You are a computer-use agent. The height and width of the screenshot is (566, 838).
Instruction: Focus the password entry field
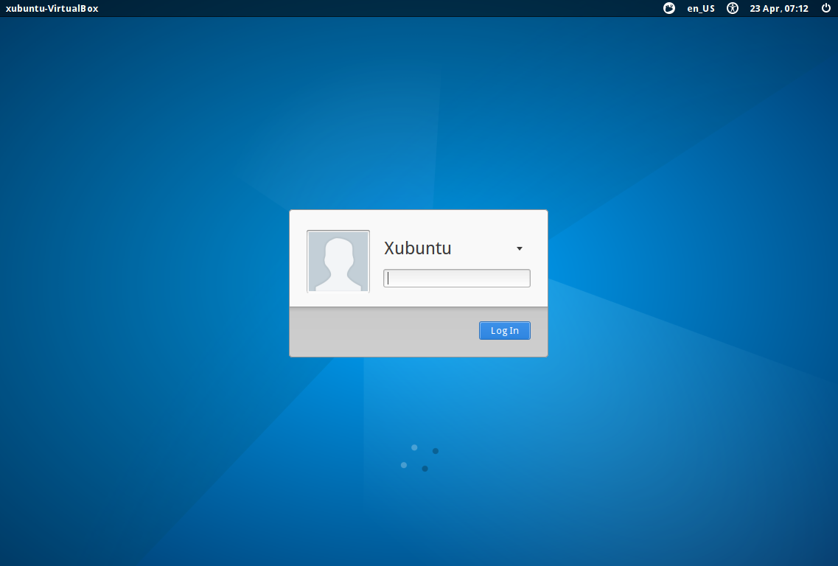pyautogui.click(x=455, y=278)
